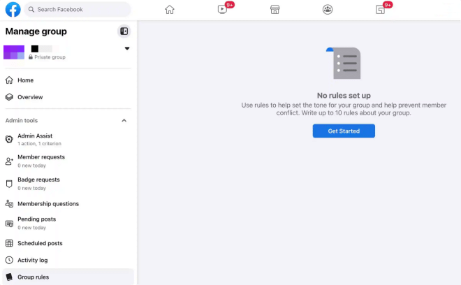Click the rules list illustration
This screenshot has width=461, height=285.
[344, 63]
